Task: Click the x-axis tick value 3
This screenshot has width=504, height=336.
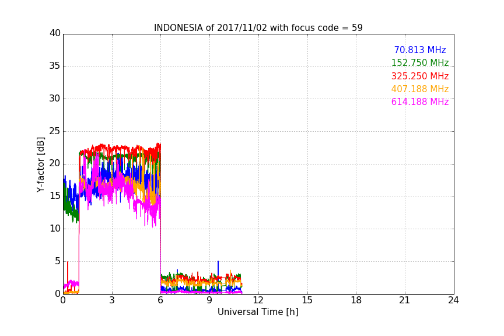Action: tap(112, 300)
